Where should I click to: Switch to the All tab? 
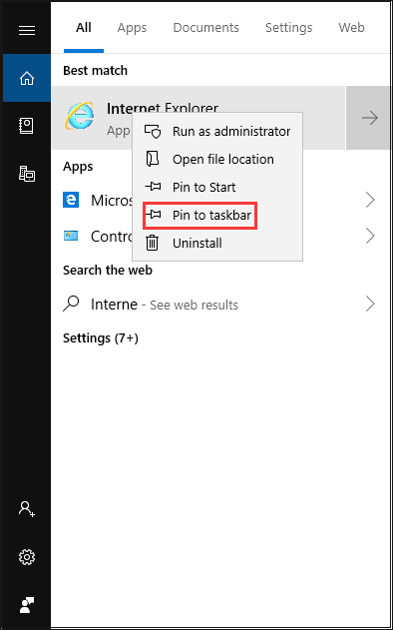point(84,28)
